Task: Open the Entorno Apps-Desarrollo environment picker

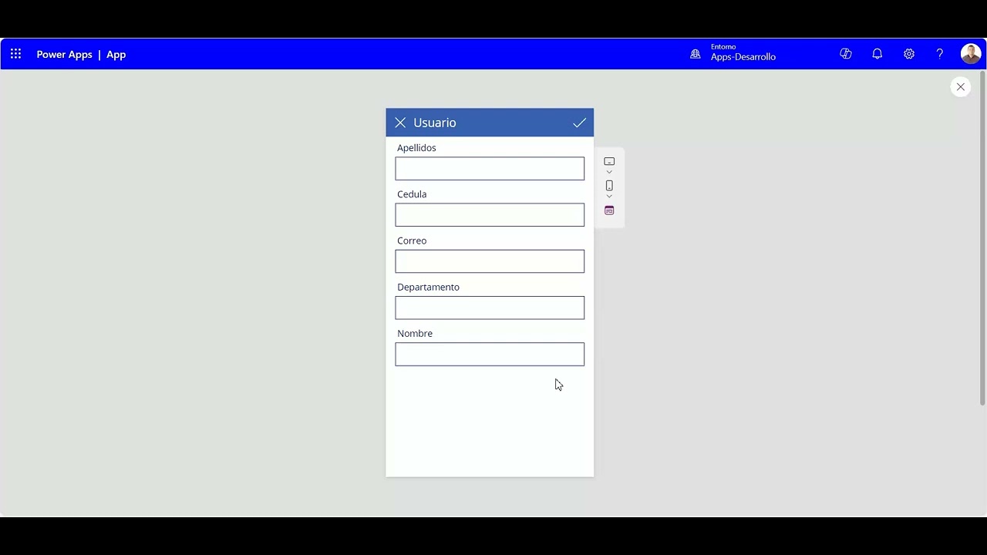Action: (x=733, y=53)
